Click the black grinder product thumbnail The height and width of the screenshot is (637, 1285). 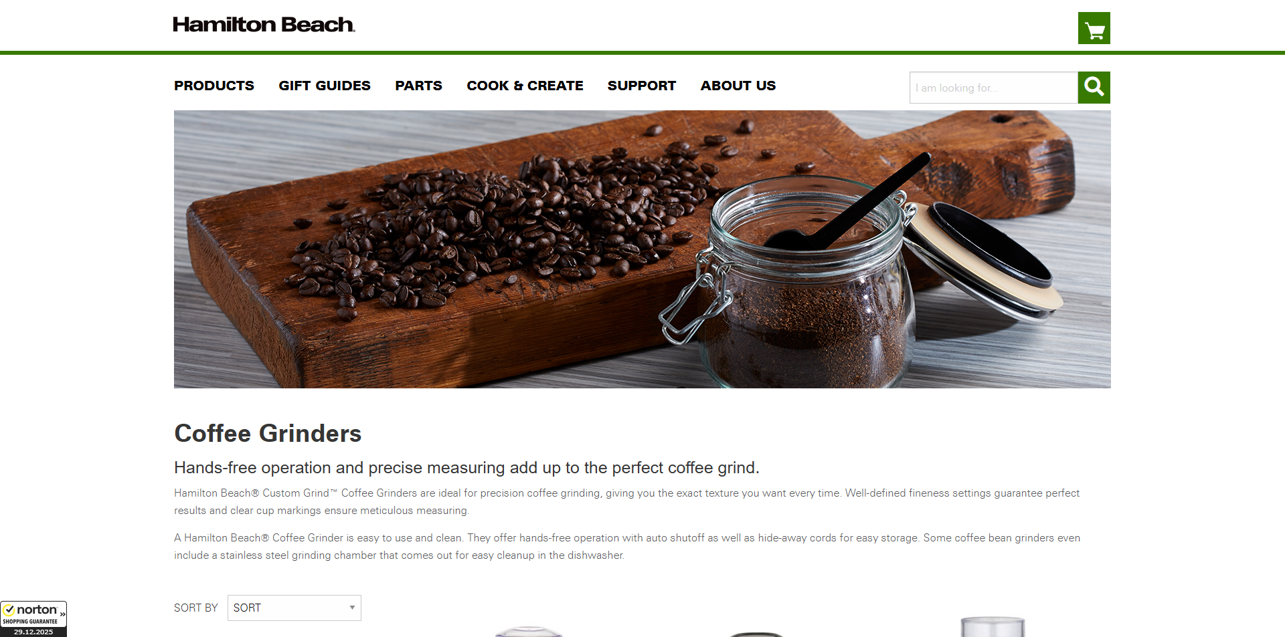(756, 634)
